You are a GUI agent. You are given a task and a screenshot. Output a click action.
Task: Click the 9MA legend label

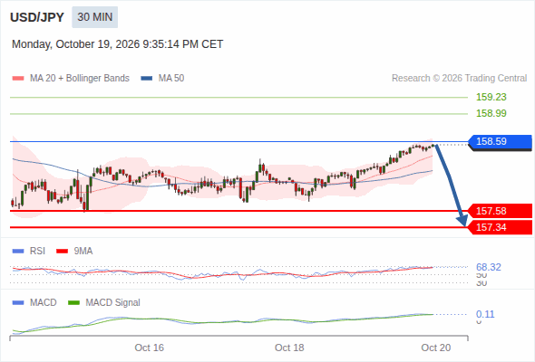pyautogui.click(x=83, y=252)
